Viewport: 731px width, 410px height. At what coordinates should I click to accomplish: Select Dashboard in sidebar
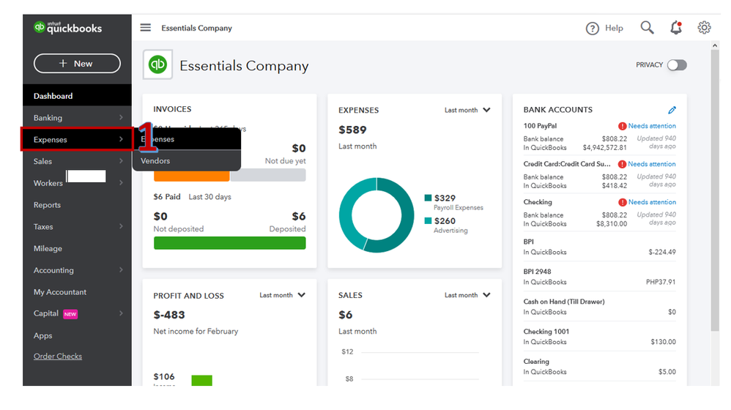point(77,95)
